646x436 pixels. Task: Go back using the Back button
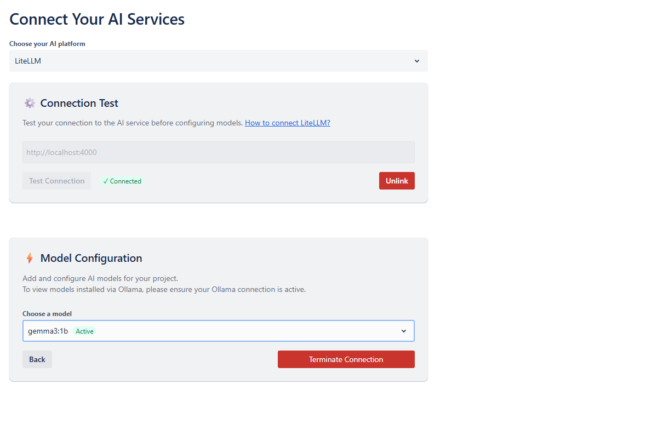pyautogui.click(x=37, y=359)
